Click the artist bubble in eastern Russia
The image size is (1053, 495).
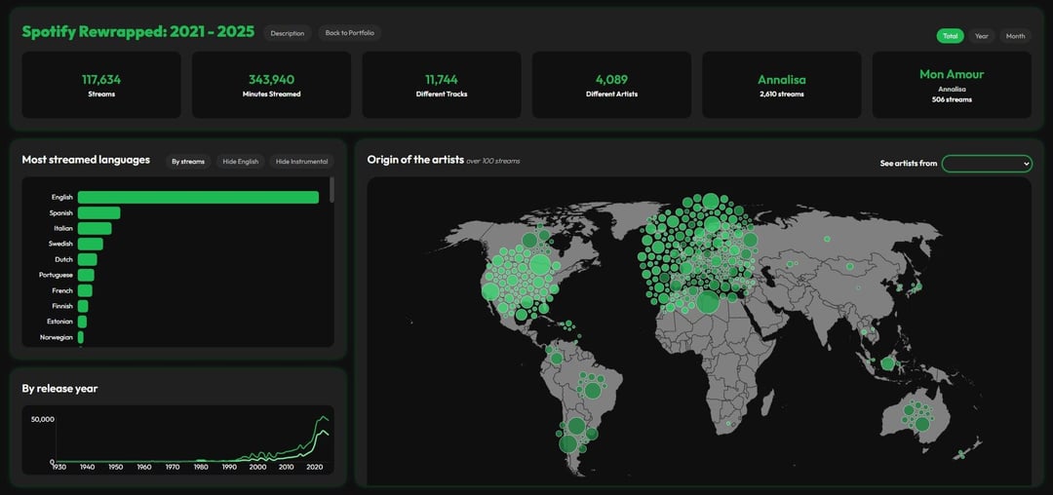point(828,239)
